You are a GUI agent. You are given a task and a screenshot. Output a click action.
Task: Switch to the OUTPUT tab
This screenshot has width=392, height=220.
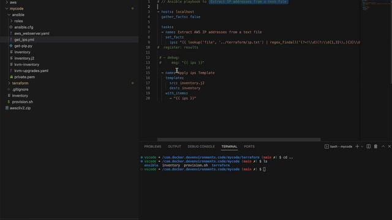click(x=174, y=147)
